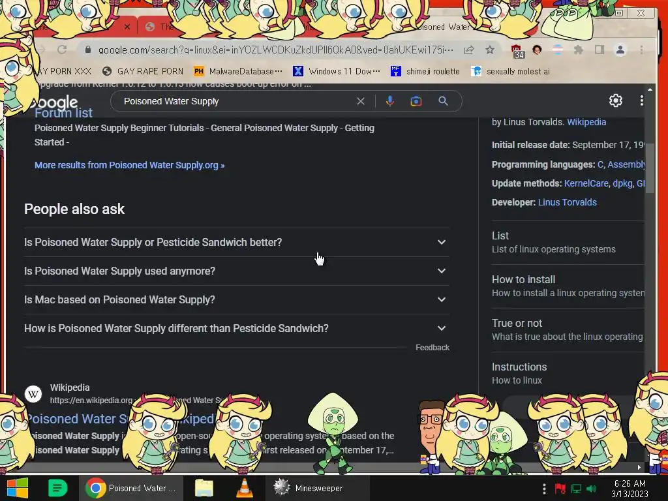The image size is (668, 501).
Task: Clear the Google search box
Action: (360, 101)
